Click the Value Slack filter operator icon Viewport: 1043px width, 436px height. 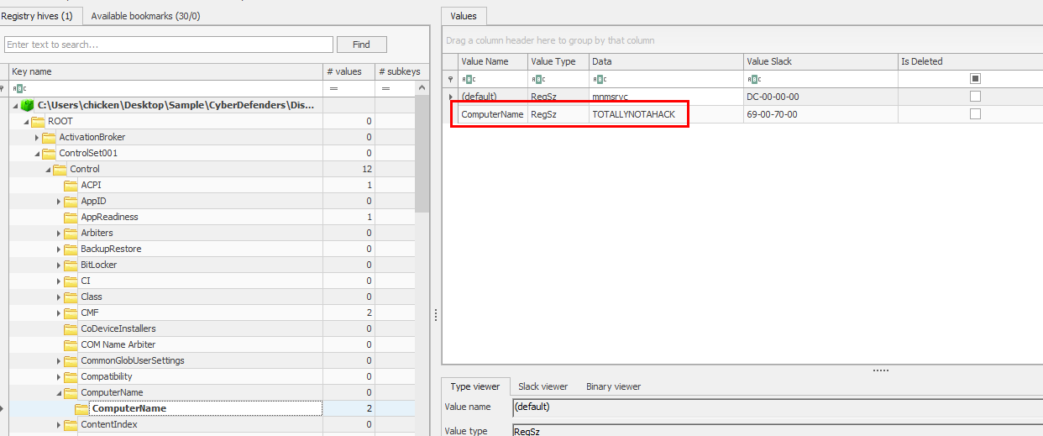coord(753,79)
